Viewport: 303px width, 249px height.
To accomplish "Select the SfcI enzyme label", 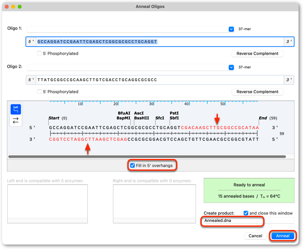I will tap(160, 118).
